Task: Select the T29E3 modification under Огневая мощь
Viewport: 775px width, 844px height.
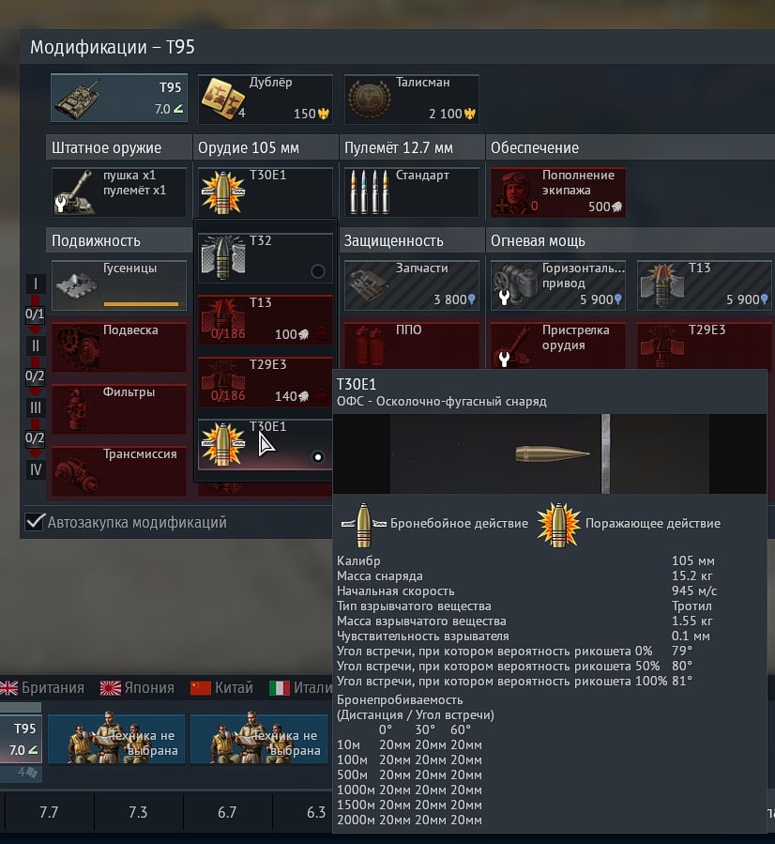Action: point(705,345)
